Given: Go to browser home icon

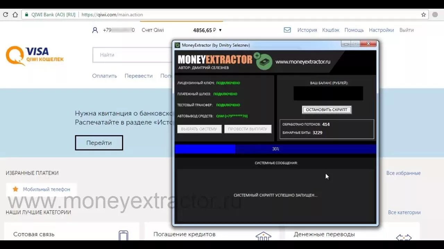Looking at the screenshot, I should coord(15,15).
